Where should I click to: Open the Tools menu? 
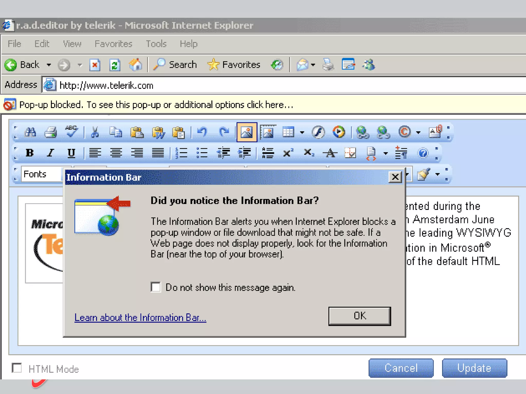[x=156, y=44]
